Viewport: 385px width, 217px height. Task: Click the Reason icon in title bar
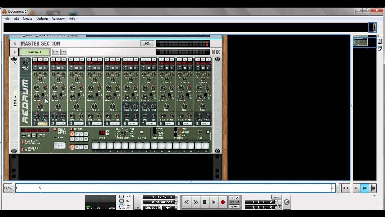pos(5,11)
